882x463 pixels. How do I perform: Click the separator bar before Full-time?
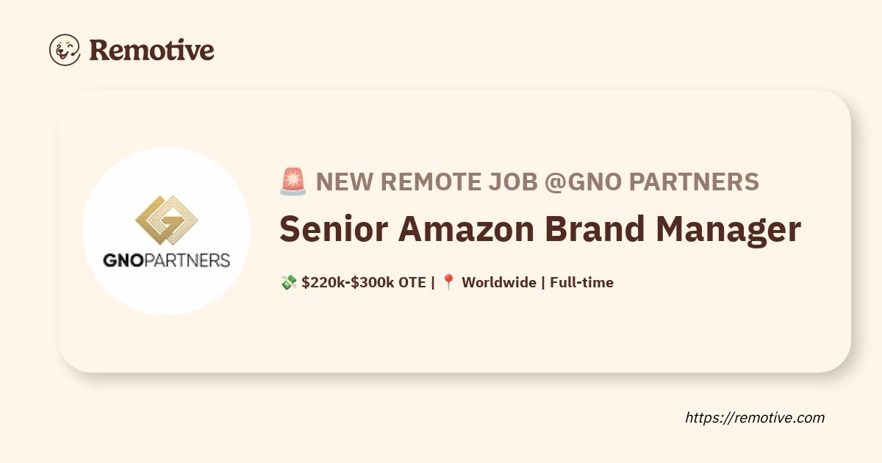pyautogui.click(x=542, y=282)
